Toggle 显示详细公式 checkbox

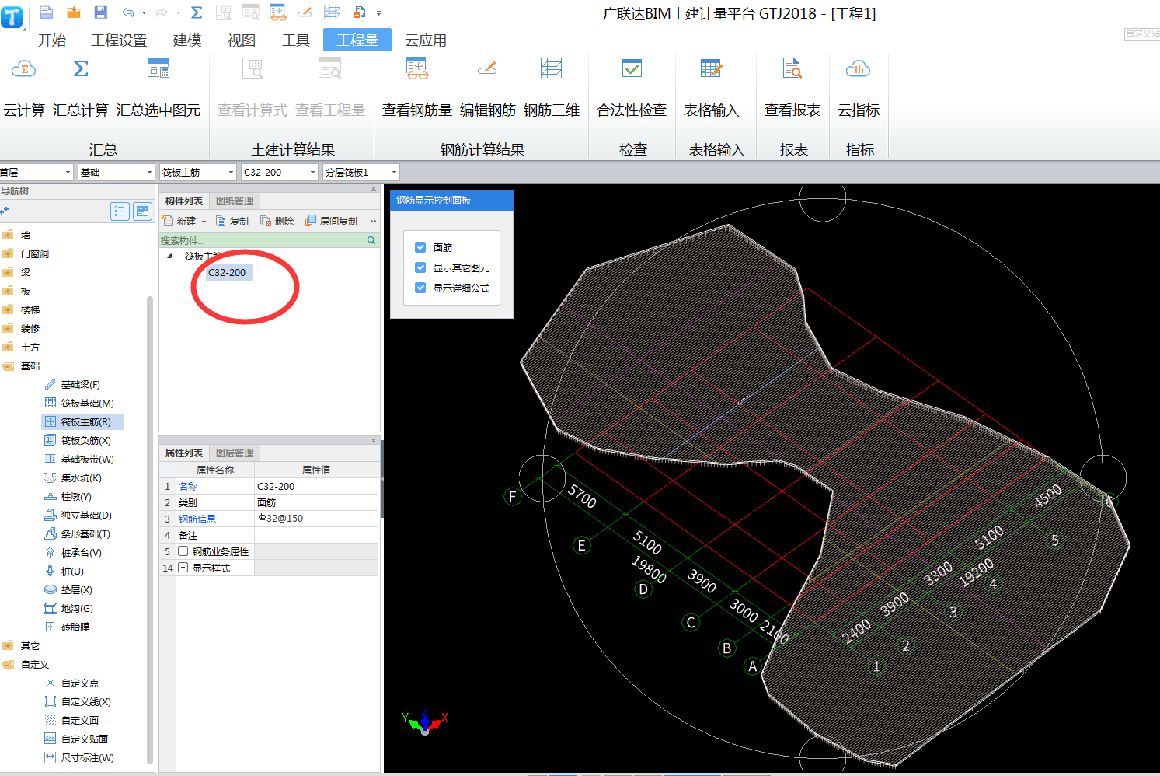(420, 288)
